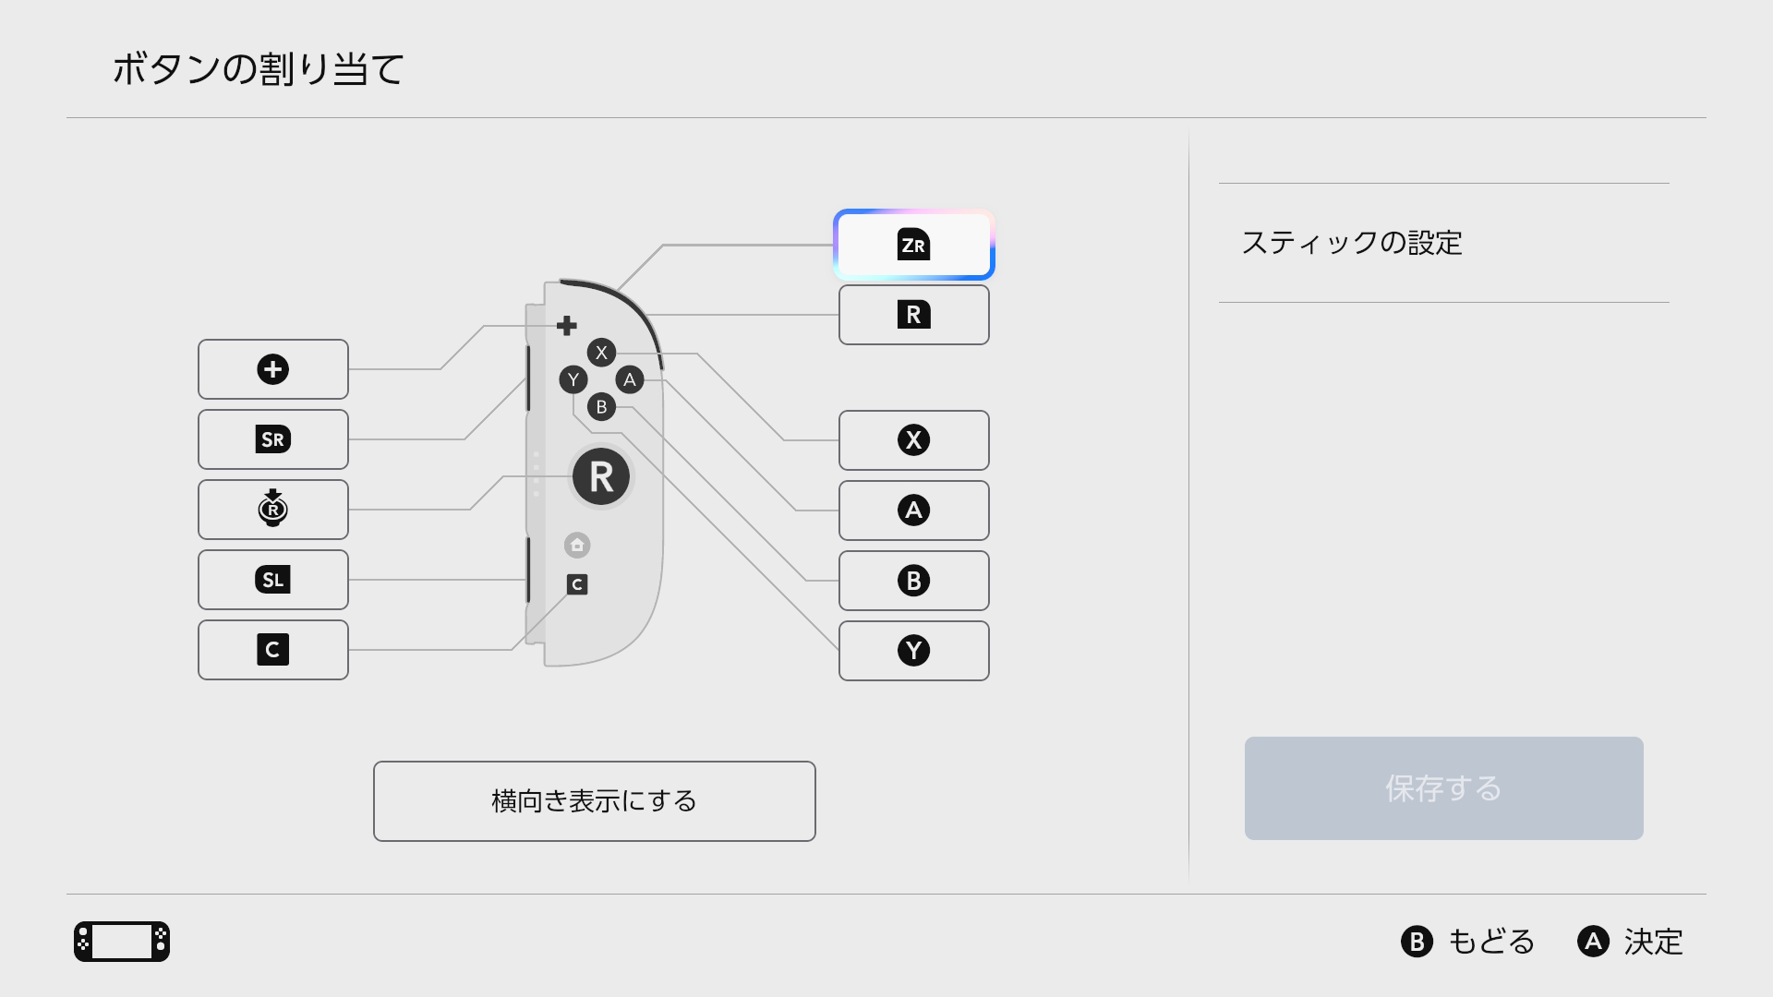Choose the A button mapping box
This screenshot has width=1773, height=997.
coord(914,511)
